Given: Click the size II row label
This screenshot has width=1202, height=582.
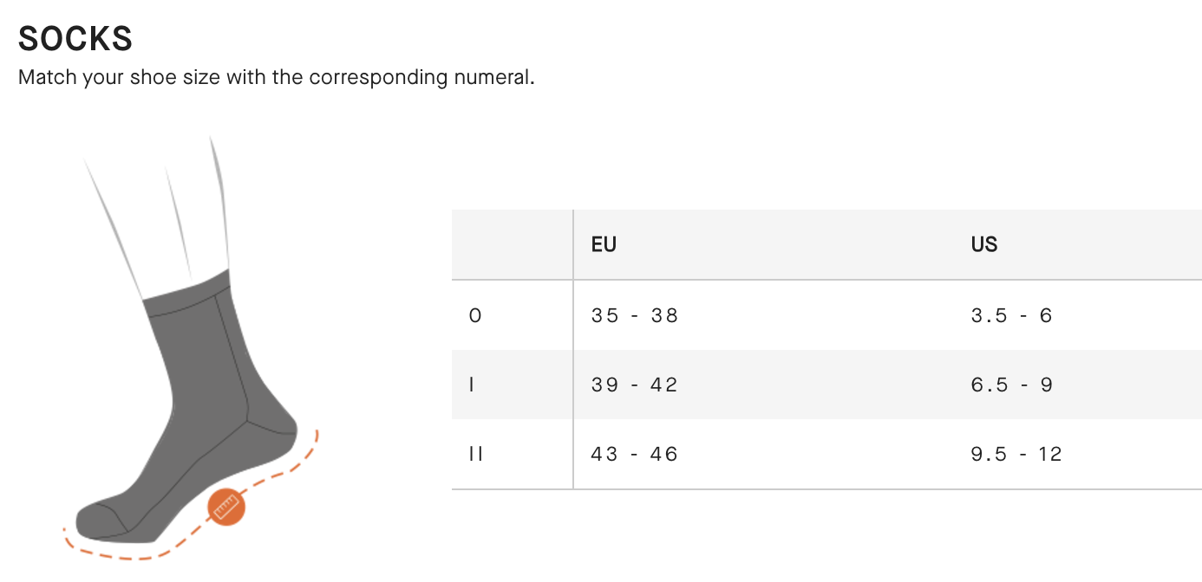Looking at the screenshot, I should point(475,454).
